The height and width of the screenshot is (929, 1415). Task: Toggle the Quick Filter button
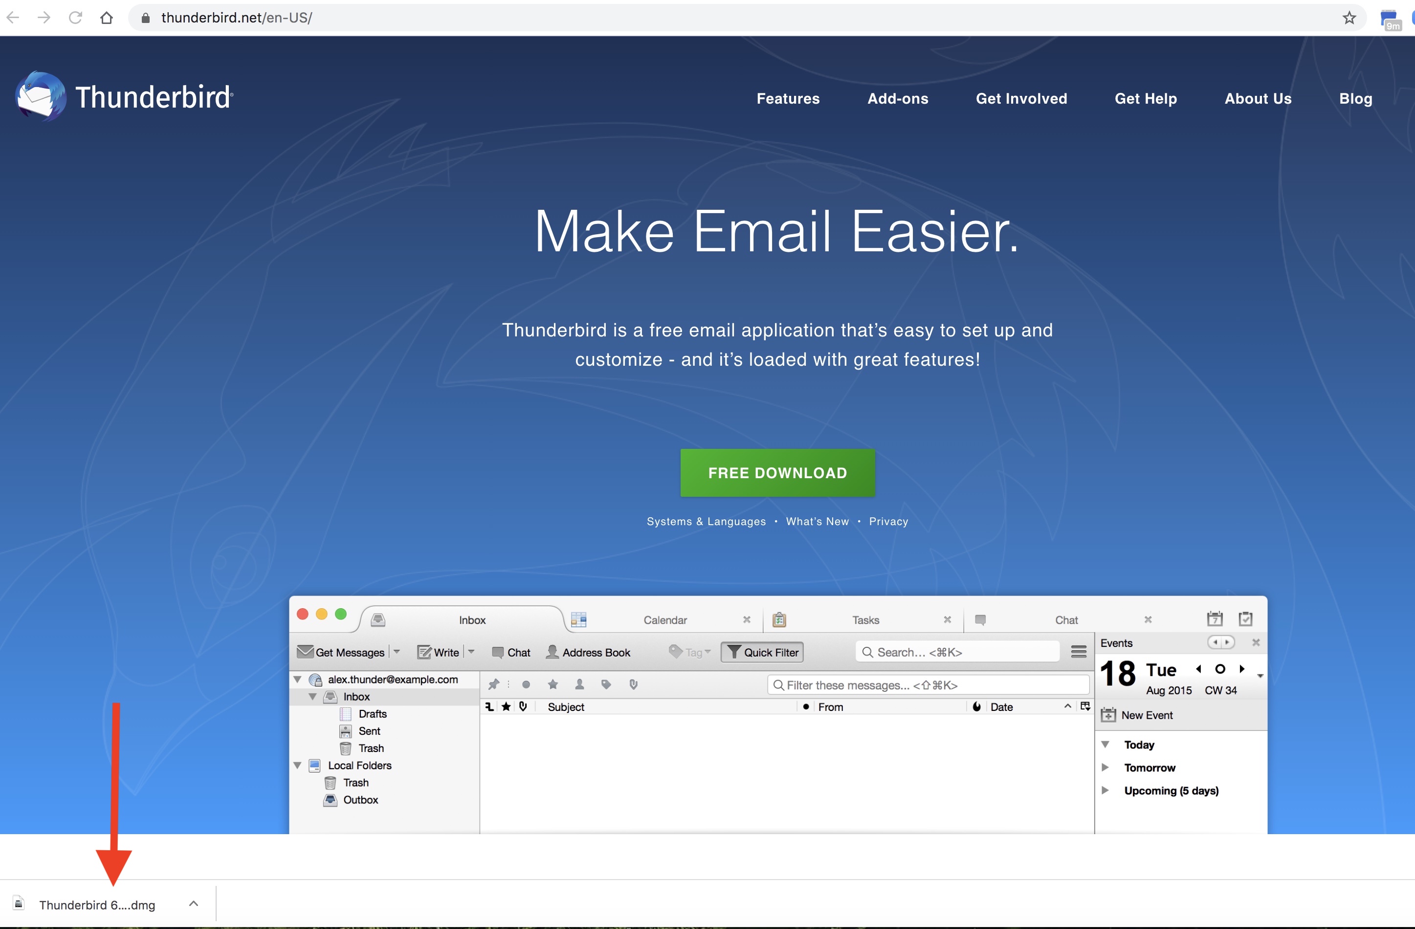[762, 652]
